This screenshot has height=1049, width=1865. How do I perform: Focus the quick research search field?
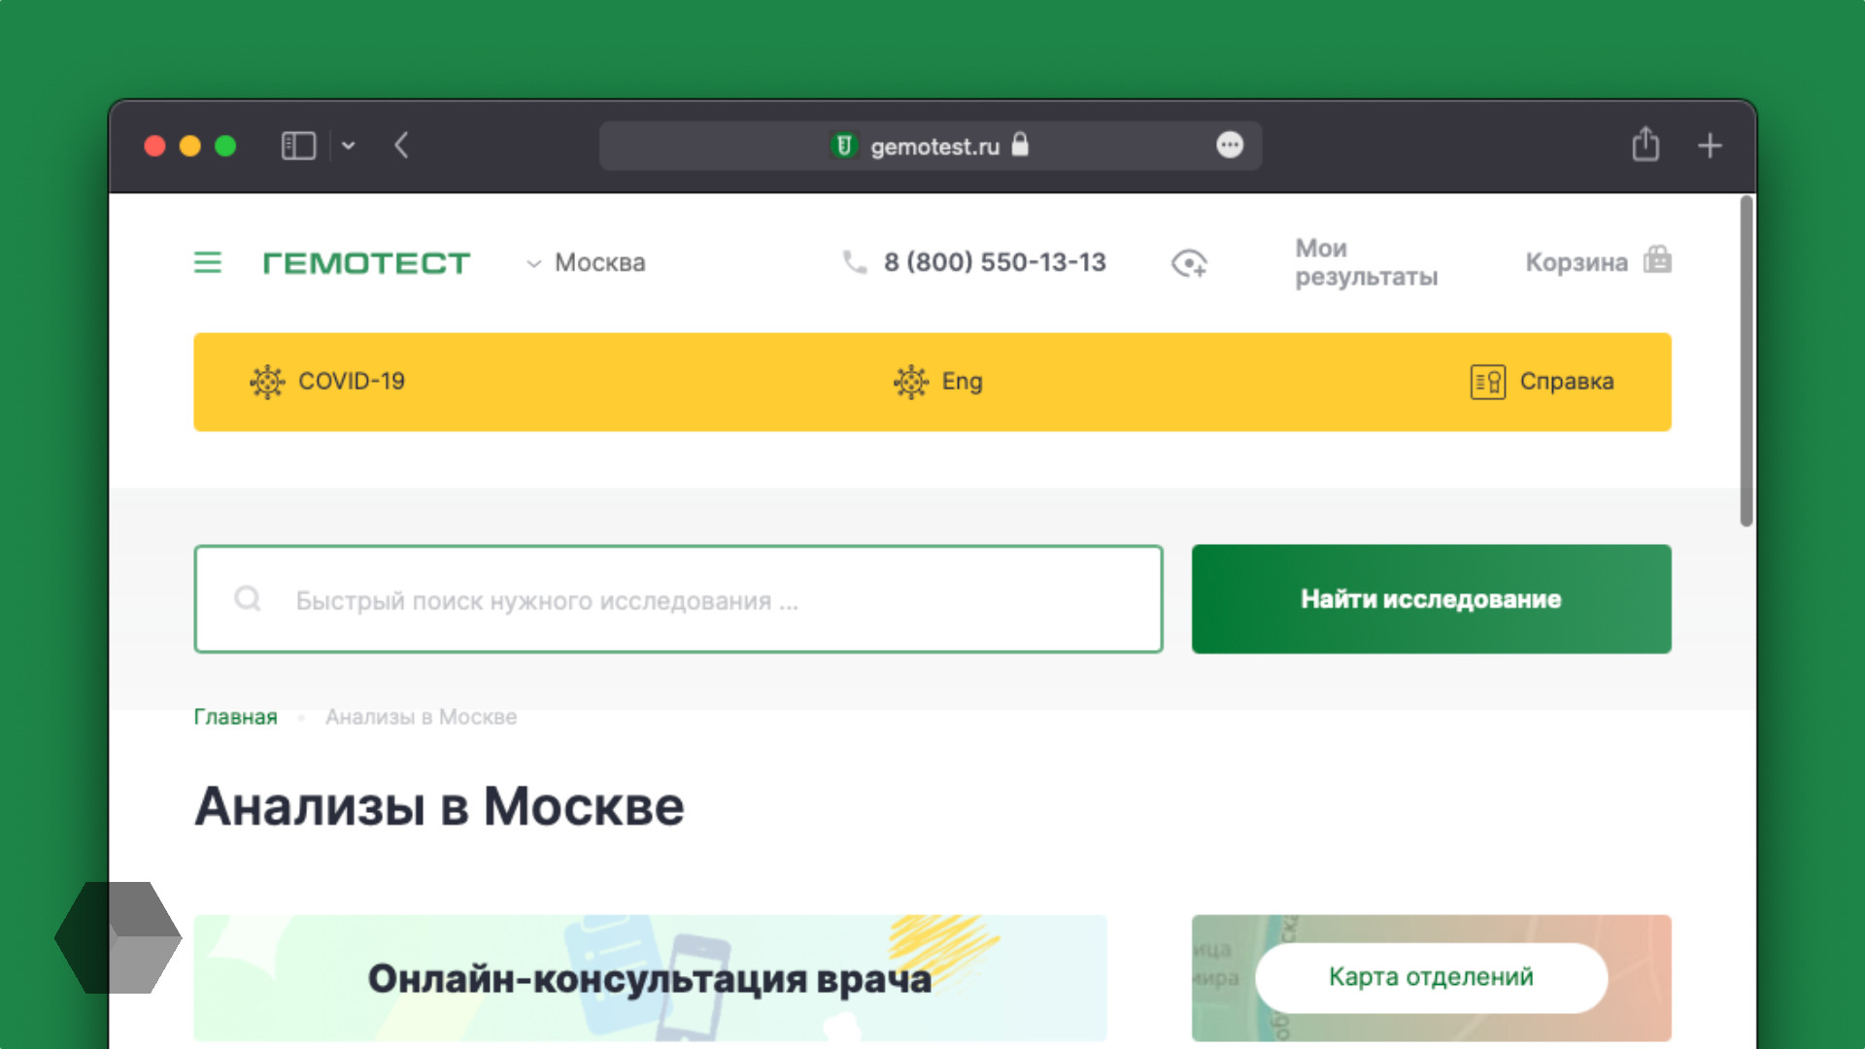click(678, 599)
